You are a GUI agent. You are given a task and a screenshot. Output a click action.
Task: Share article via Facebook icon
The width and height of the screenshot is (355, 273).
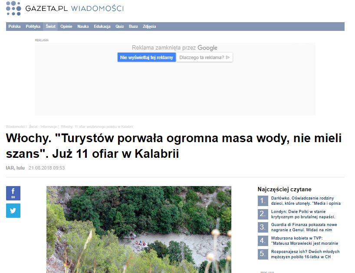13,193
